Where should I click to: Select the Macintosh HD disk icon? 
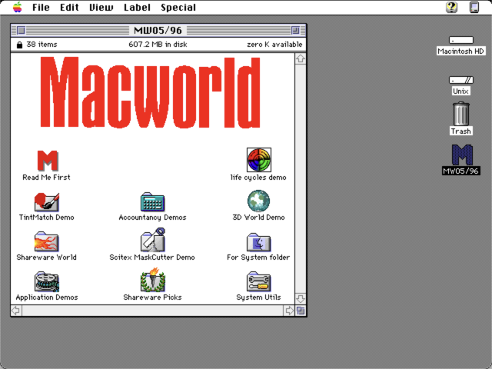click(x=461, y=40)
